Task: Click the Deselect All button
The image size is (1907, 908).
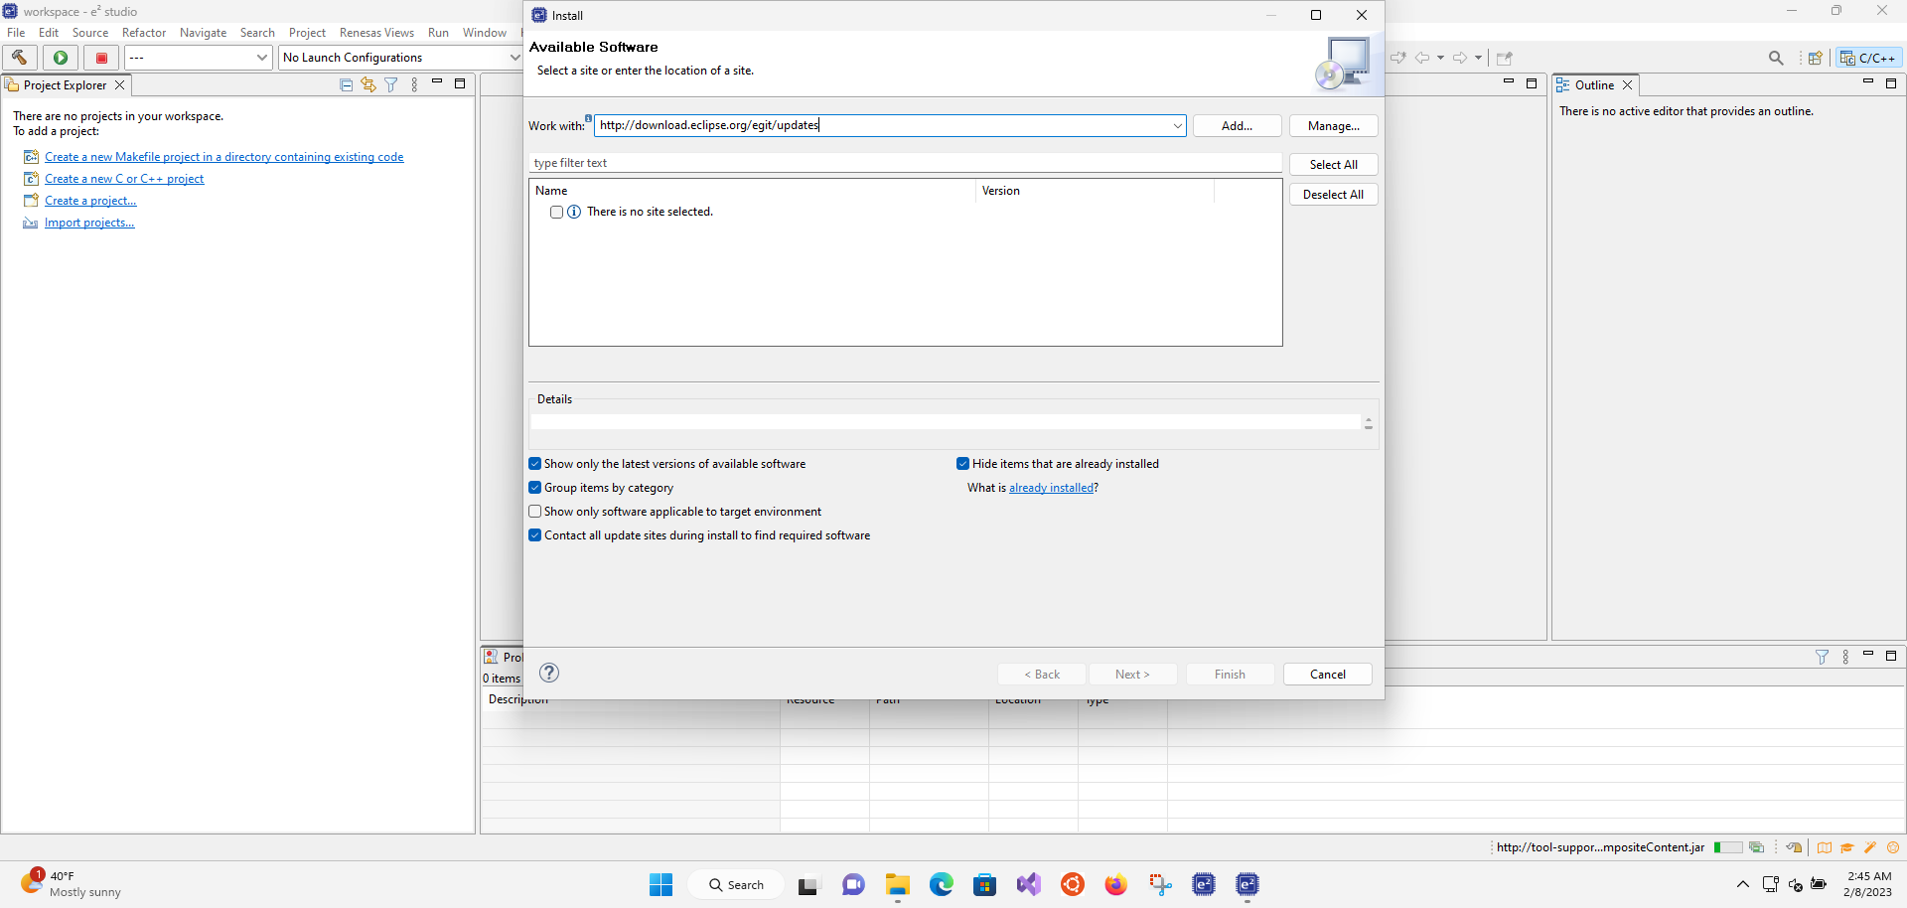Action: click(x=1333, y=195)
